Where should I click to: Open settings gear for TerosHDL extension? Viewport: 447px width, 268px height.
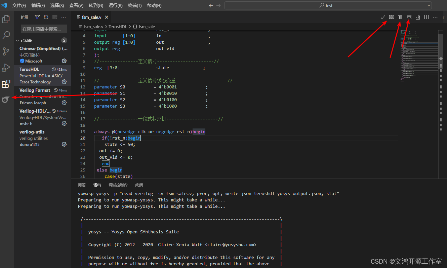[x=64, y=82]
